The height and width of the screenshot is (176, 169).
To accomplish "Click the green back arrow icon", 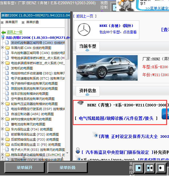I will click(3, 33).
